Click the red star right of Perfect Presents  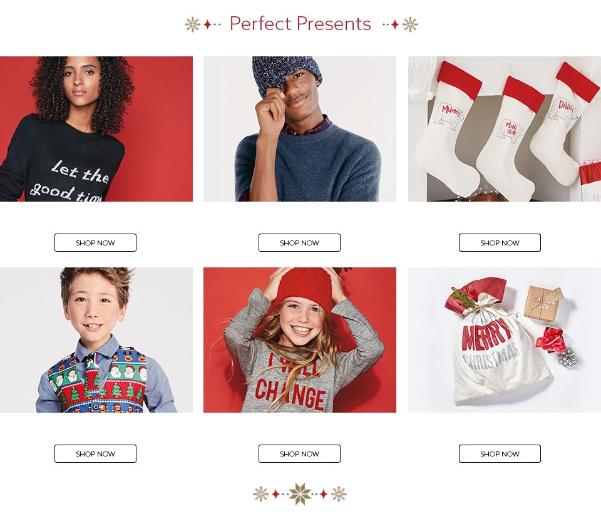395,24
